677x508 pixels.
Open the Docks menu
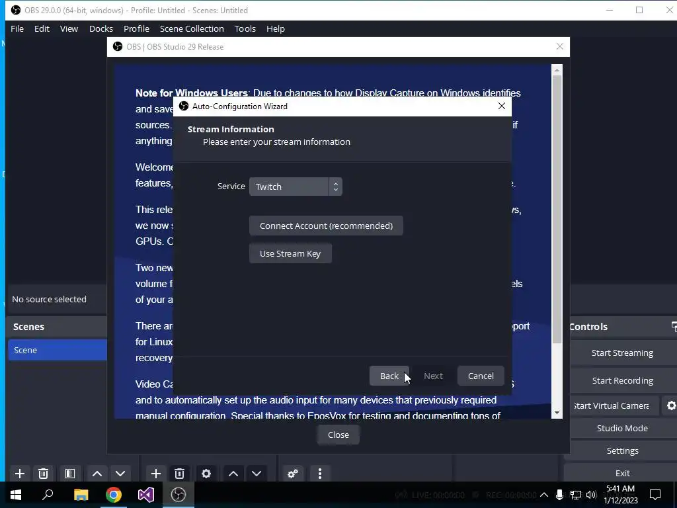[x=101, y=29]
